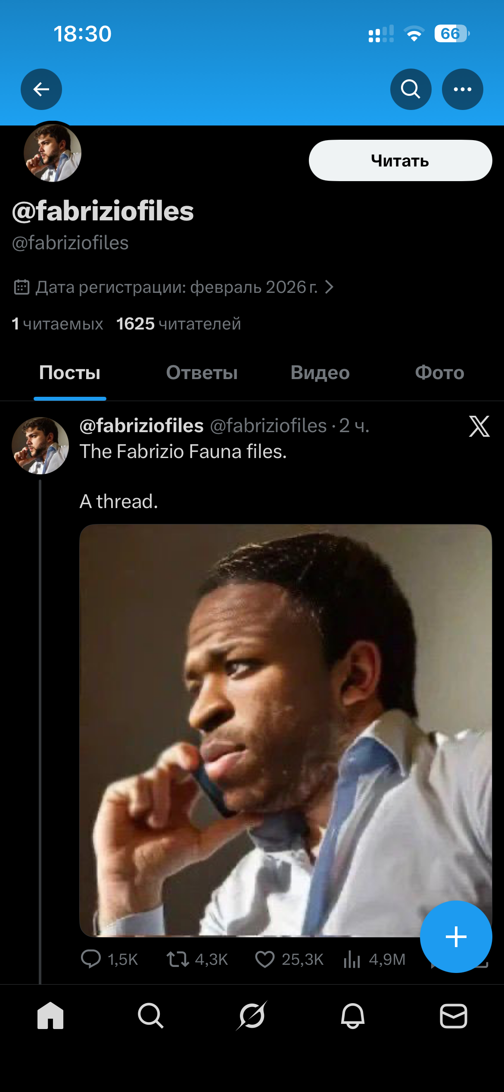Screen dimensions: 504x1092
Task: Open Explore search in bottom bar
Action: tap(151, 1016)
